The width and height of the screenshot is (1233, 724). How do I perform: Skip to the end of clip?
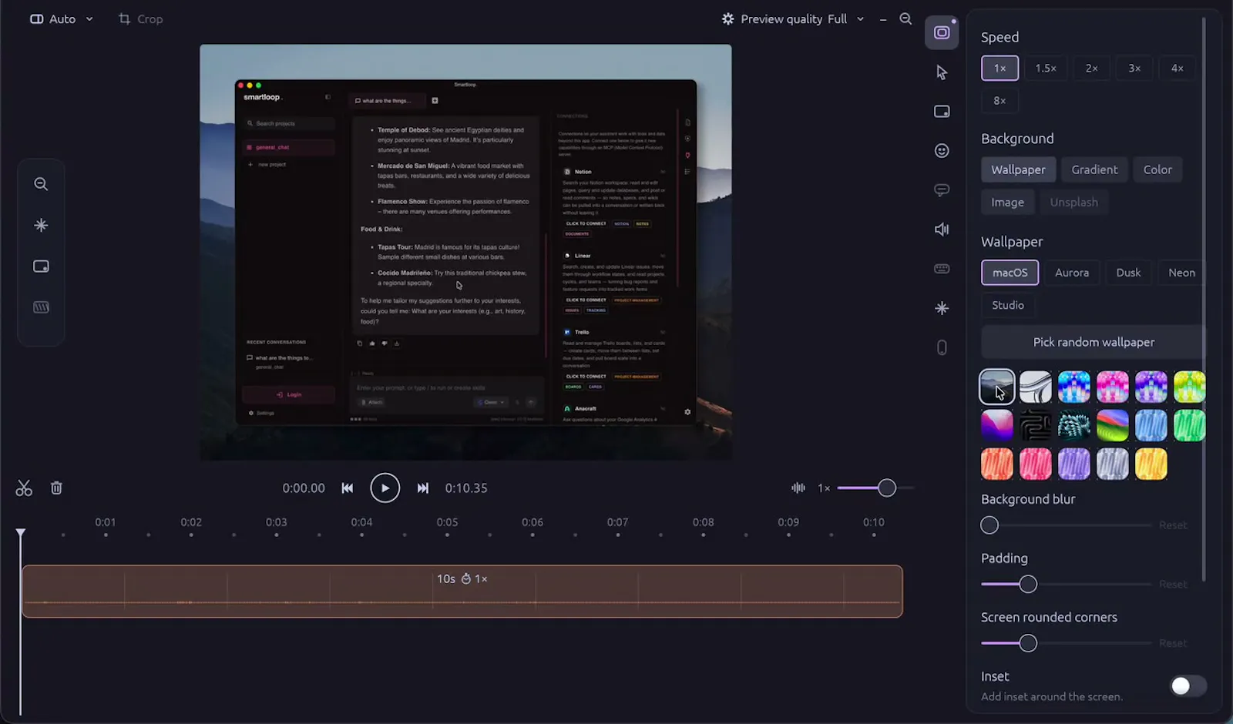click(422, 488)
